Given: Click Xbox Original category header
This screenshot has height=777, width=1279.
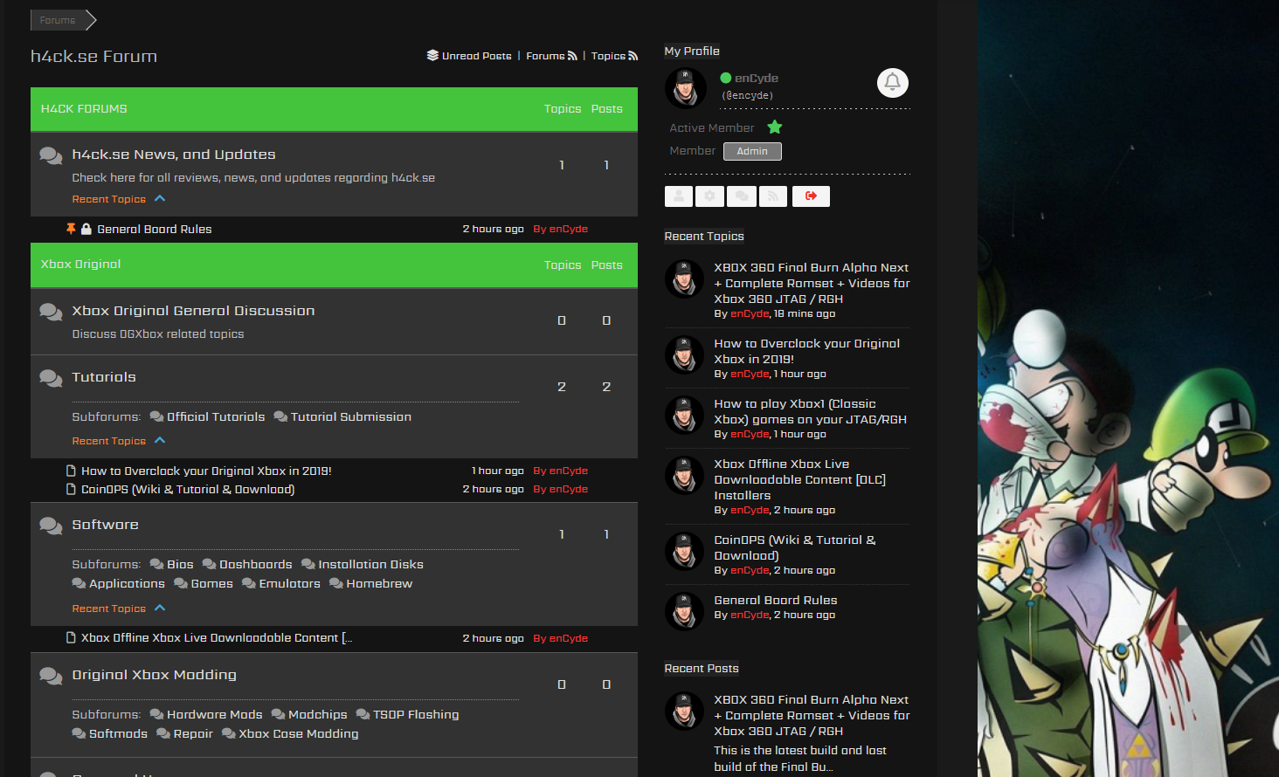Looking at the screenshot, I should [x=80, y=265].
